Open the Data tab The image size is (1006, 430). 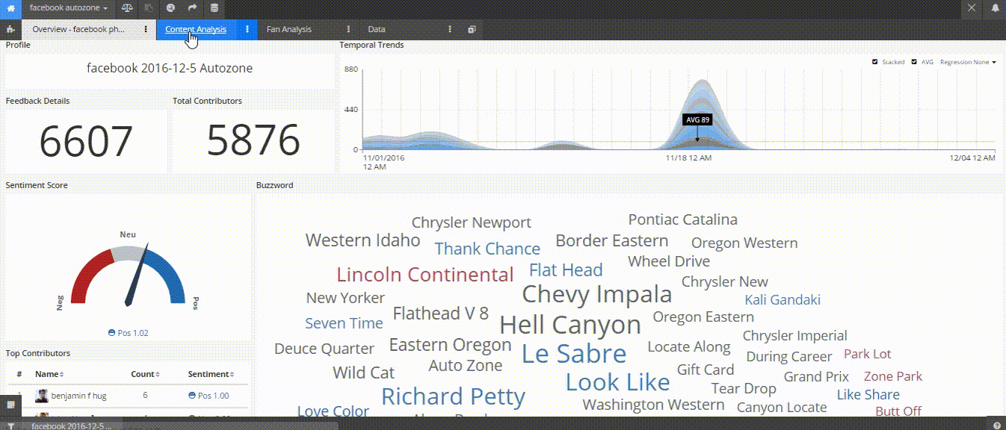point(377,30)
